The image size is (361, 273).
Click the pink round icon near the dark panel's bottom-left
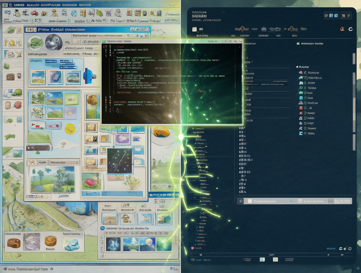coord(192,248)
